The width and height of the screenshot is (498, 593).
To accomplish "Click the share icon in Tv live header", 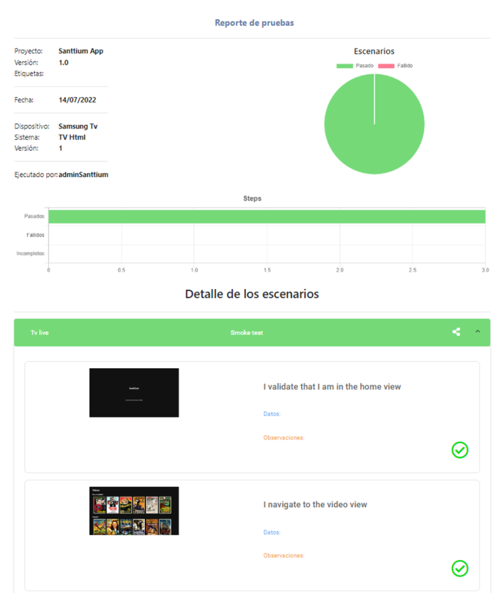I will click(x=456, y=332).
